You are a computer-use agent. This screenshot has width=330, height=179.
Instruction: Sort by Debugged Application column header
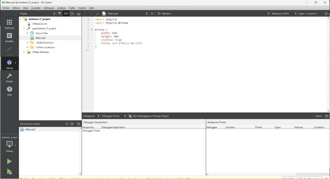pos(153,127)
